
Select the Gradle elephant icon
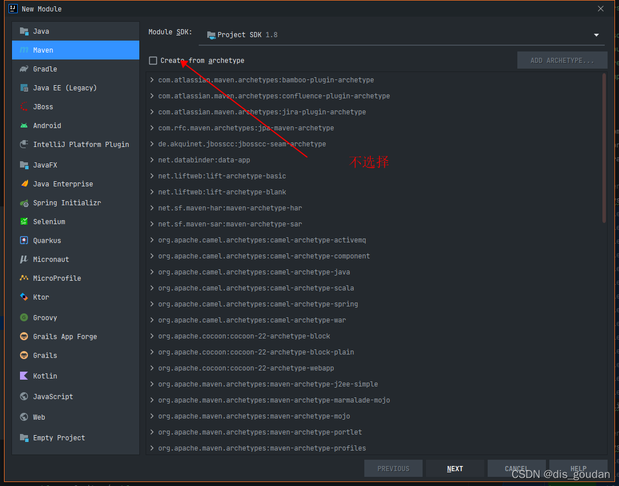click(24, 69)
